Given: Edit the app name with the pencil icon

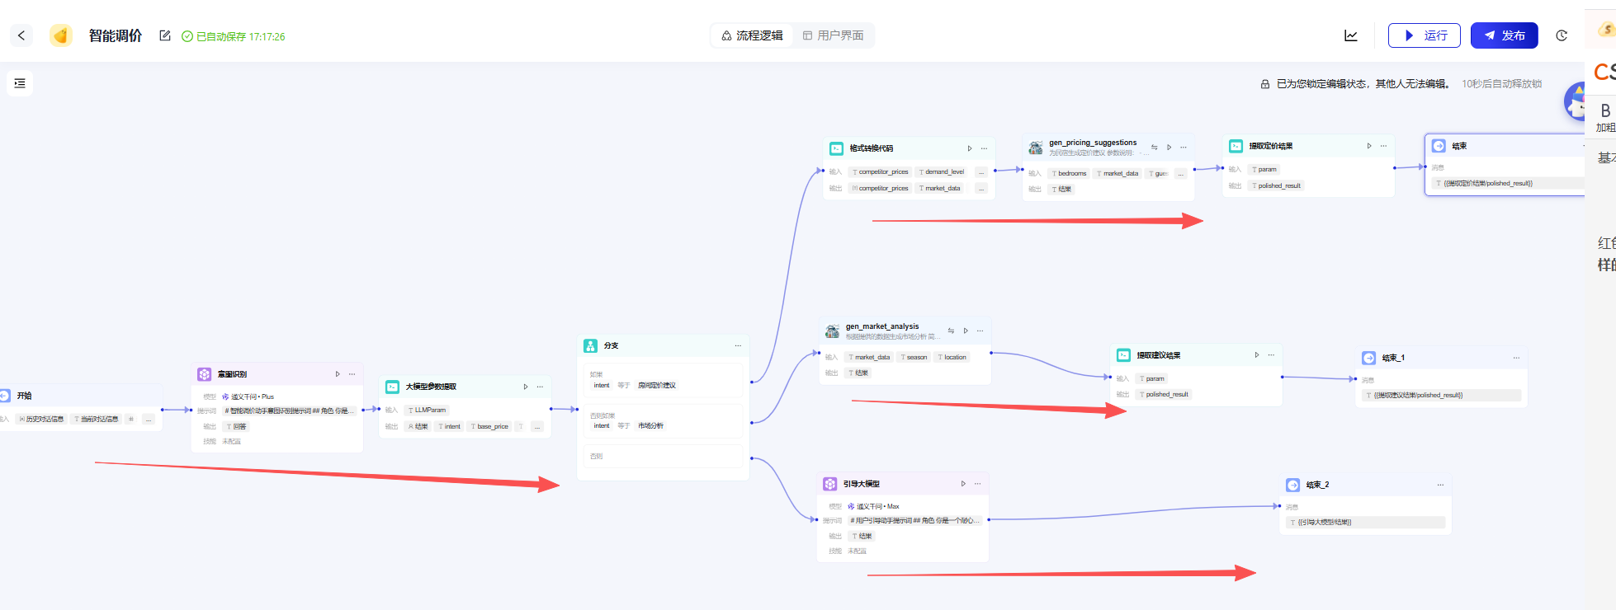Looking at the screenshot, I should click(165, 35).
